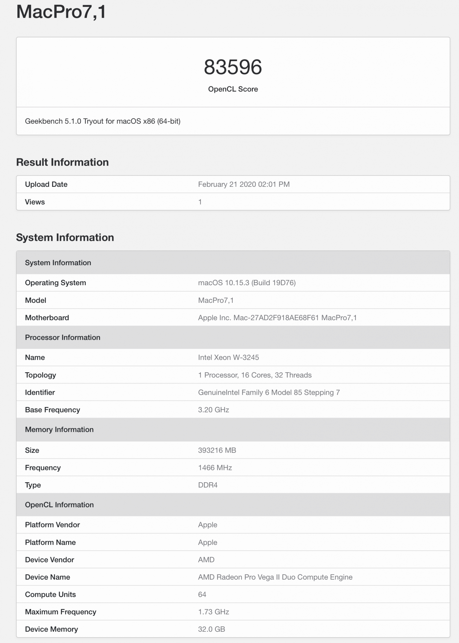Click the Device Memory value 32.0 GB

pos(212,629)
